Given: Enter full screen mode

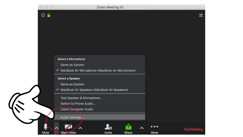Looking at the screenshot, I should pyautogui.click(x=201, y=15).
